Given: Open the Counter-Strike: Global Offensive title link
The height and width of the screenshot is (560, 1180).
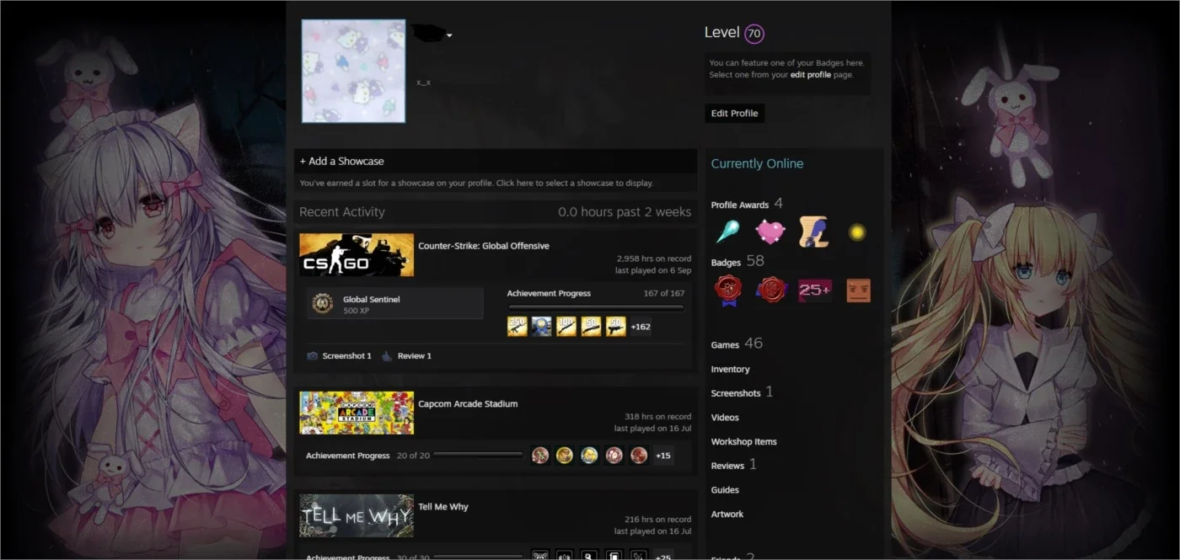Looking at the screenshot, I should pos(484,246).
